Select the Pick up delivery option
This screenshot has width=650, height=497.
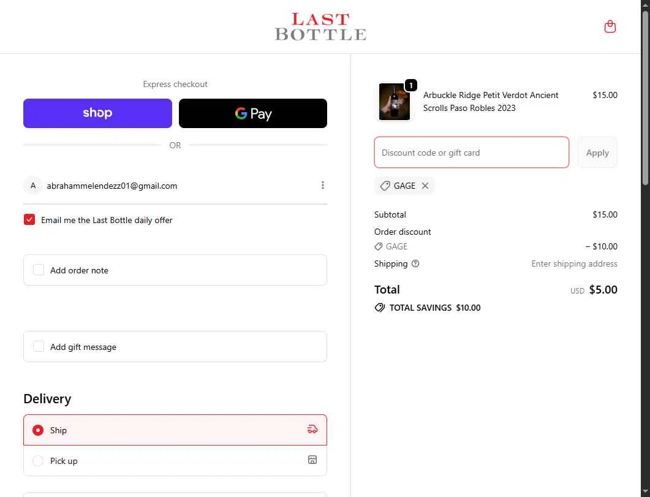click(38, 461)
